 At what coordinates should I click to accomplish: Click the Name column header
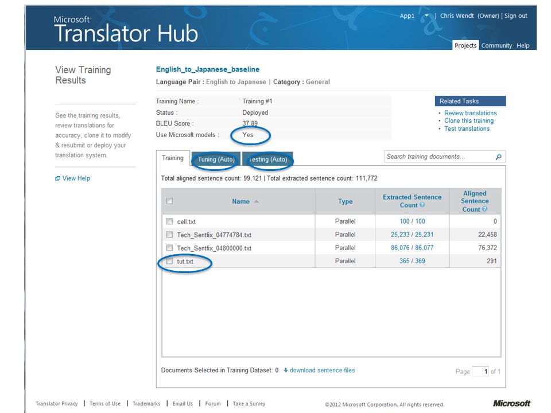(x=240, y=201)
